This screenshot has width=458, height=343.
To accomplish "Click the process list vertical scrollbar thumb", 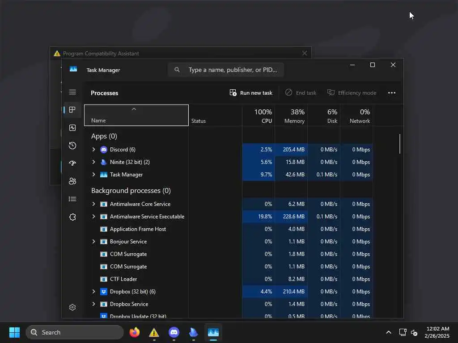I will pyautogui.click(x=399, y=144).
